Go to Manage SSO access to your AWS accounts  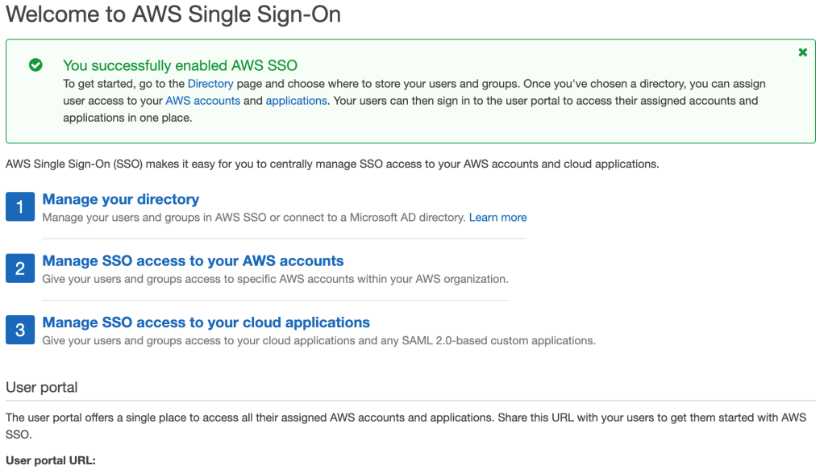click(193, 260)
